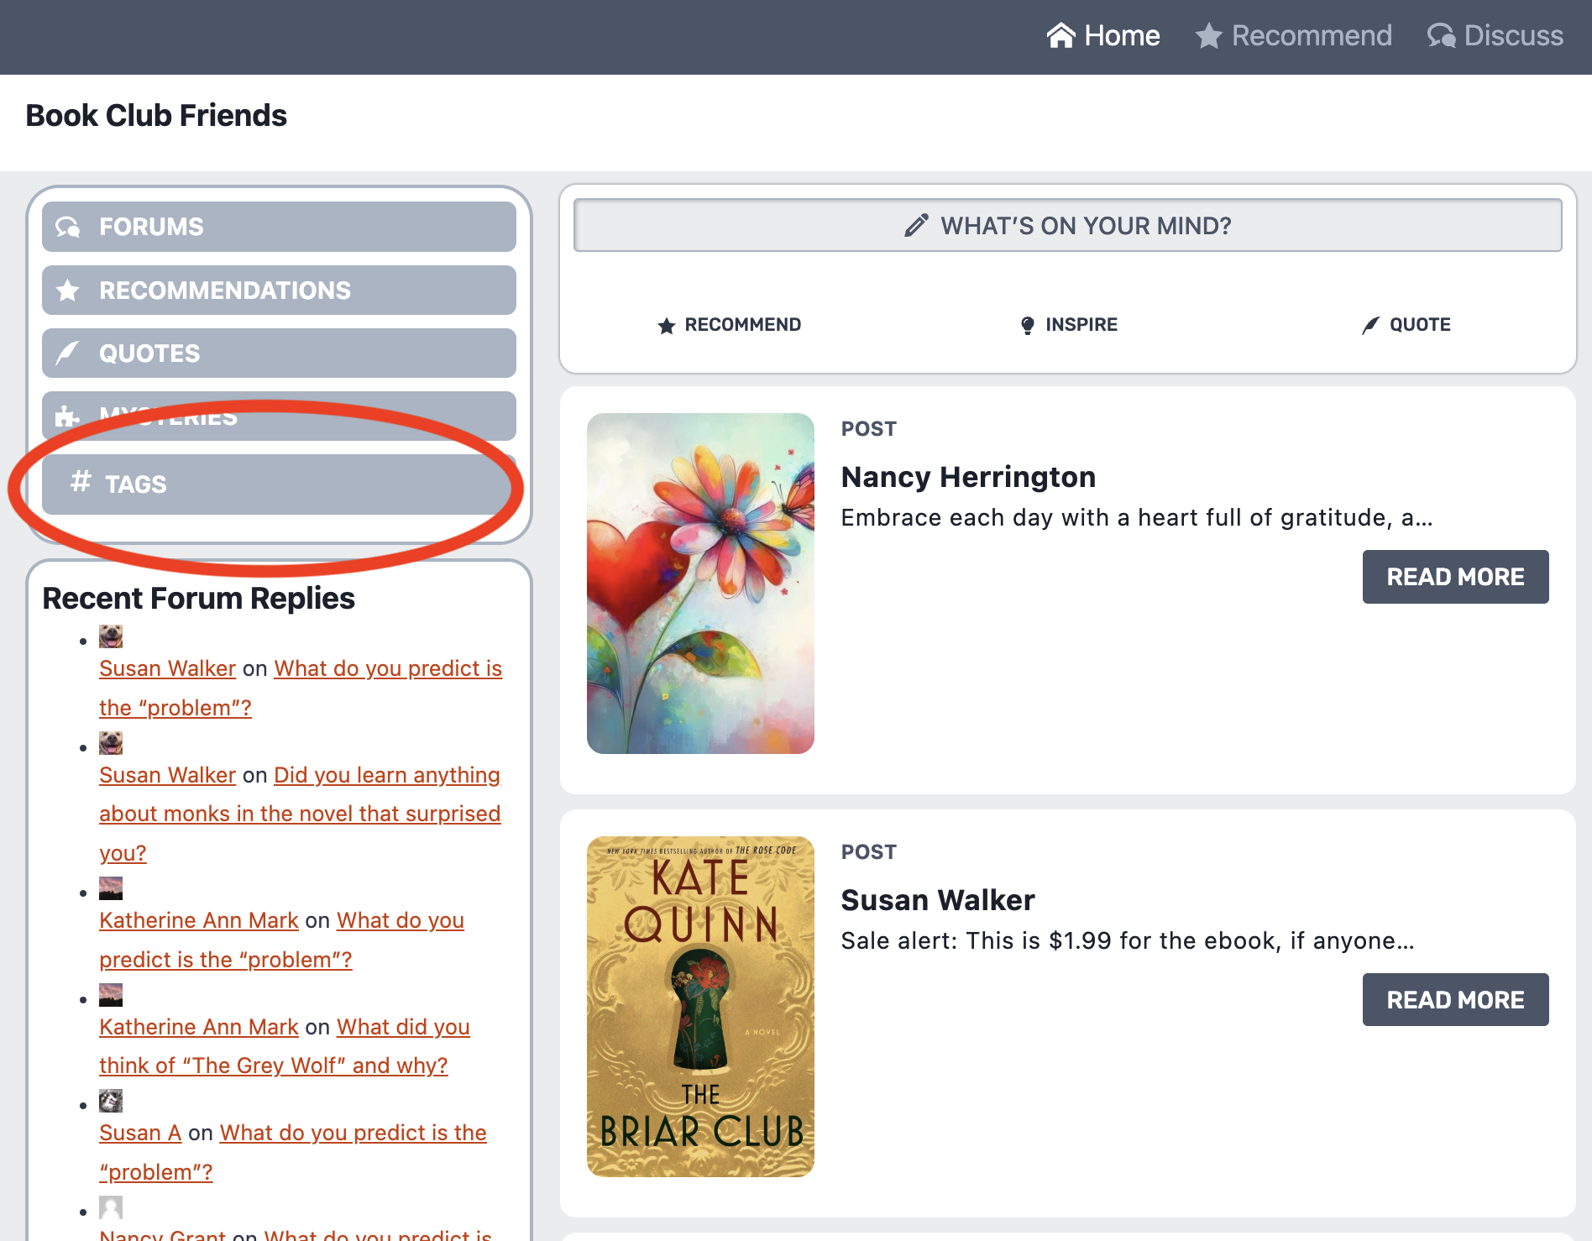Click Susan A's avatar in forum replies
The width and height of the screenshot is (1592, 1241).
[x=111, y=1101]
